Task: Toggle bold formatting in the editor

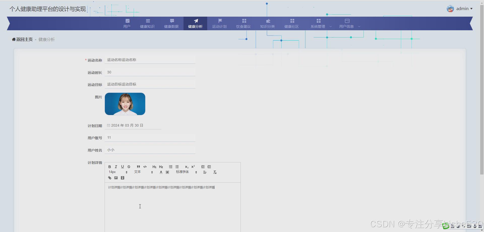Action: pos(110,167)
